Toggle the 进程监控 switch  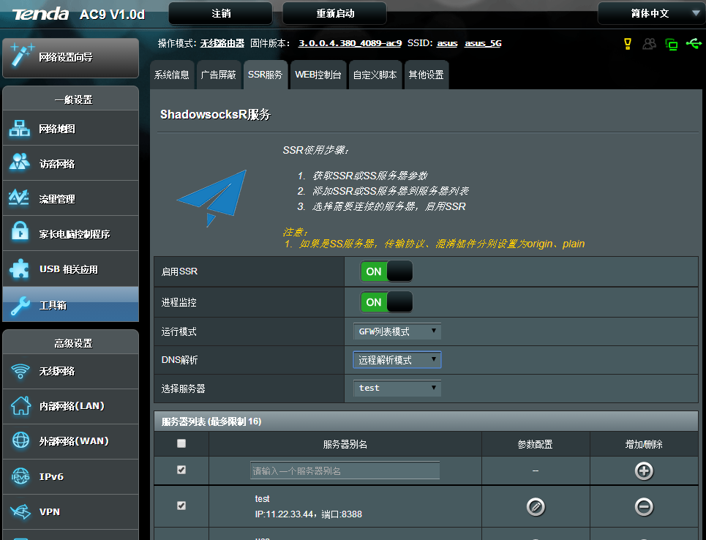pyautogui.click(x=386, y=301)
